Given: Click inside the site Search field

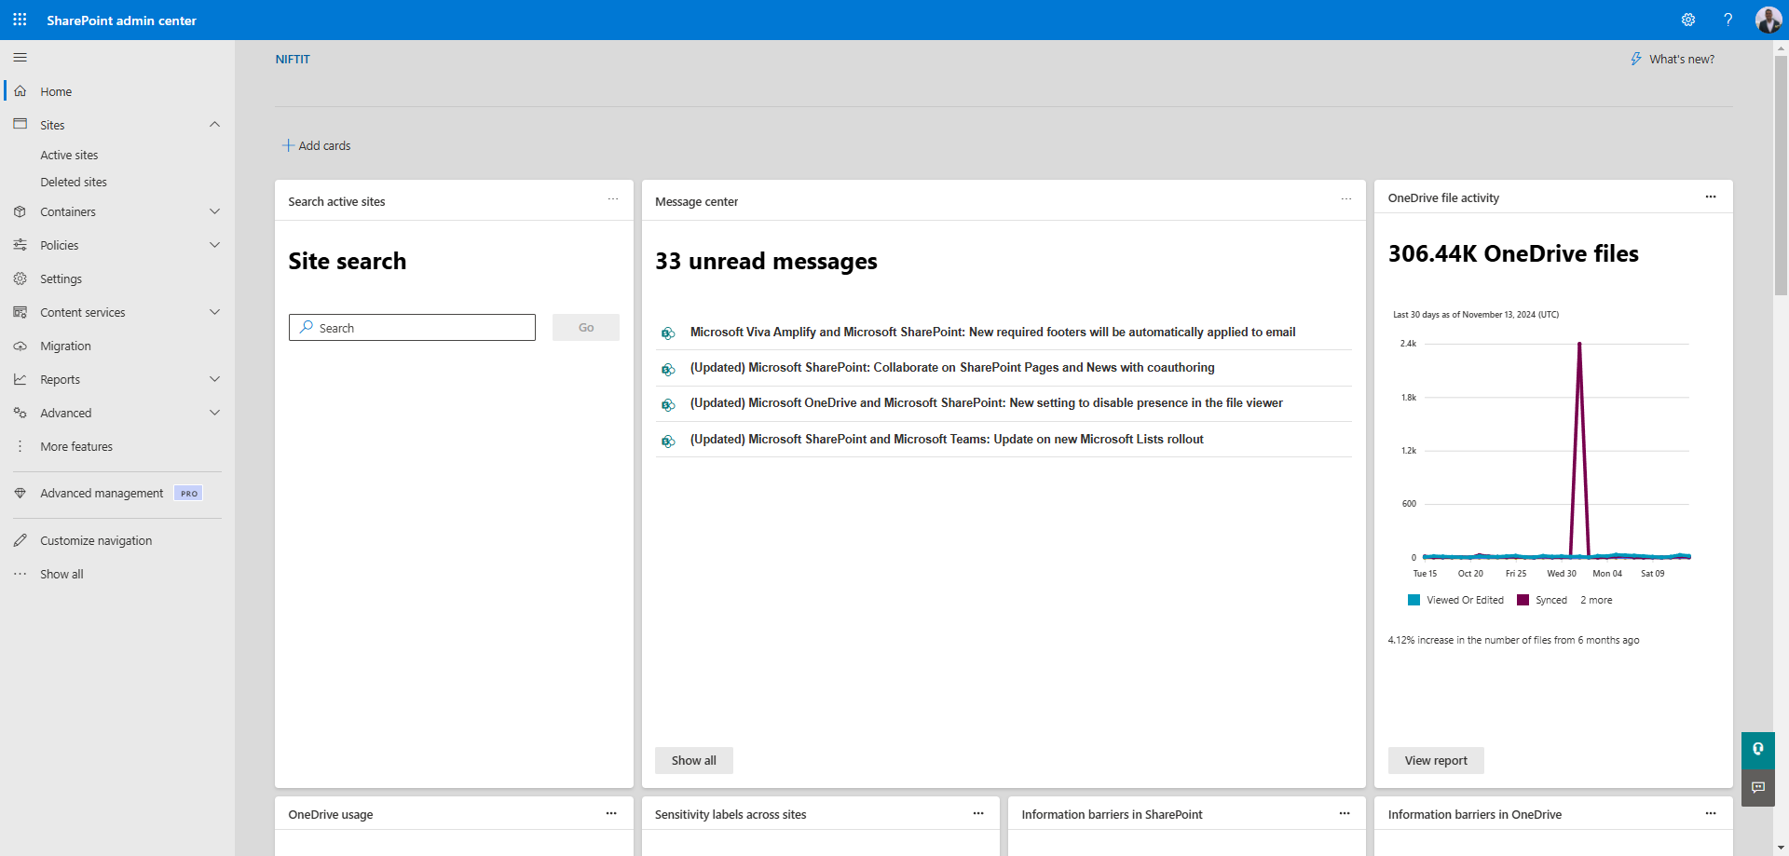Looking at the screenshot, I should point(412,327).
